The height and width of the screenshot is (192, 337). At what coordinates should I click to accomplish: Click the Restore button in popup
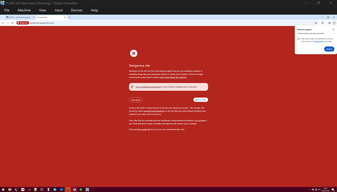[x=329, y=49]
